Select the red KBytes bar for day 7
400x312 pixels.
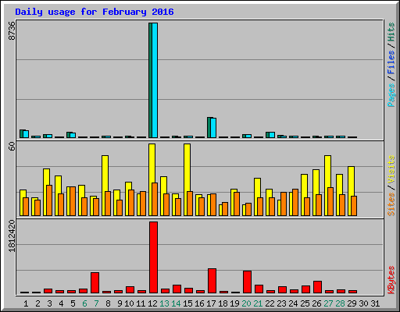click(95, 283)
